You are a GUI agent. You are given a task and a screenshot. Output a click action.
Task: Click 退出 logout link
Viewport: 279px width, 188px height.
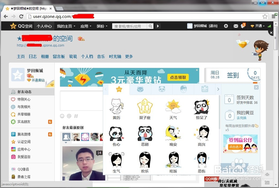[x=213, y=26]
